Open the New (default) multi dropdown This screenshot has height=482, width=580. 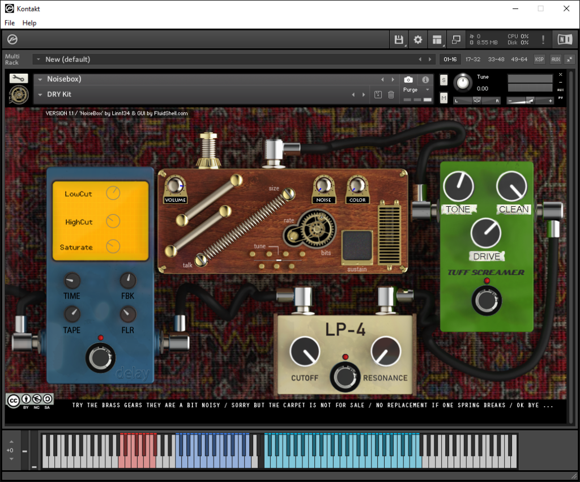click(38, 59)
